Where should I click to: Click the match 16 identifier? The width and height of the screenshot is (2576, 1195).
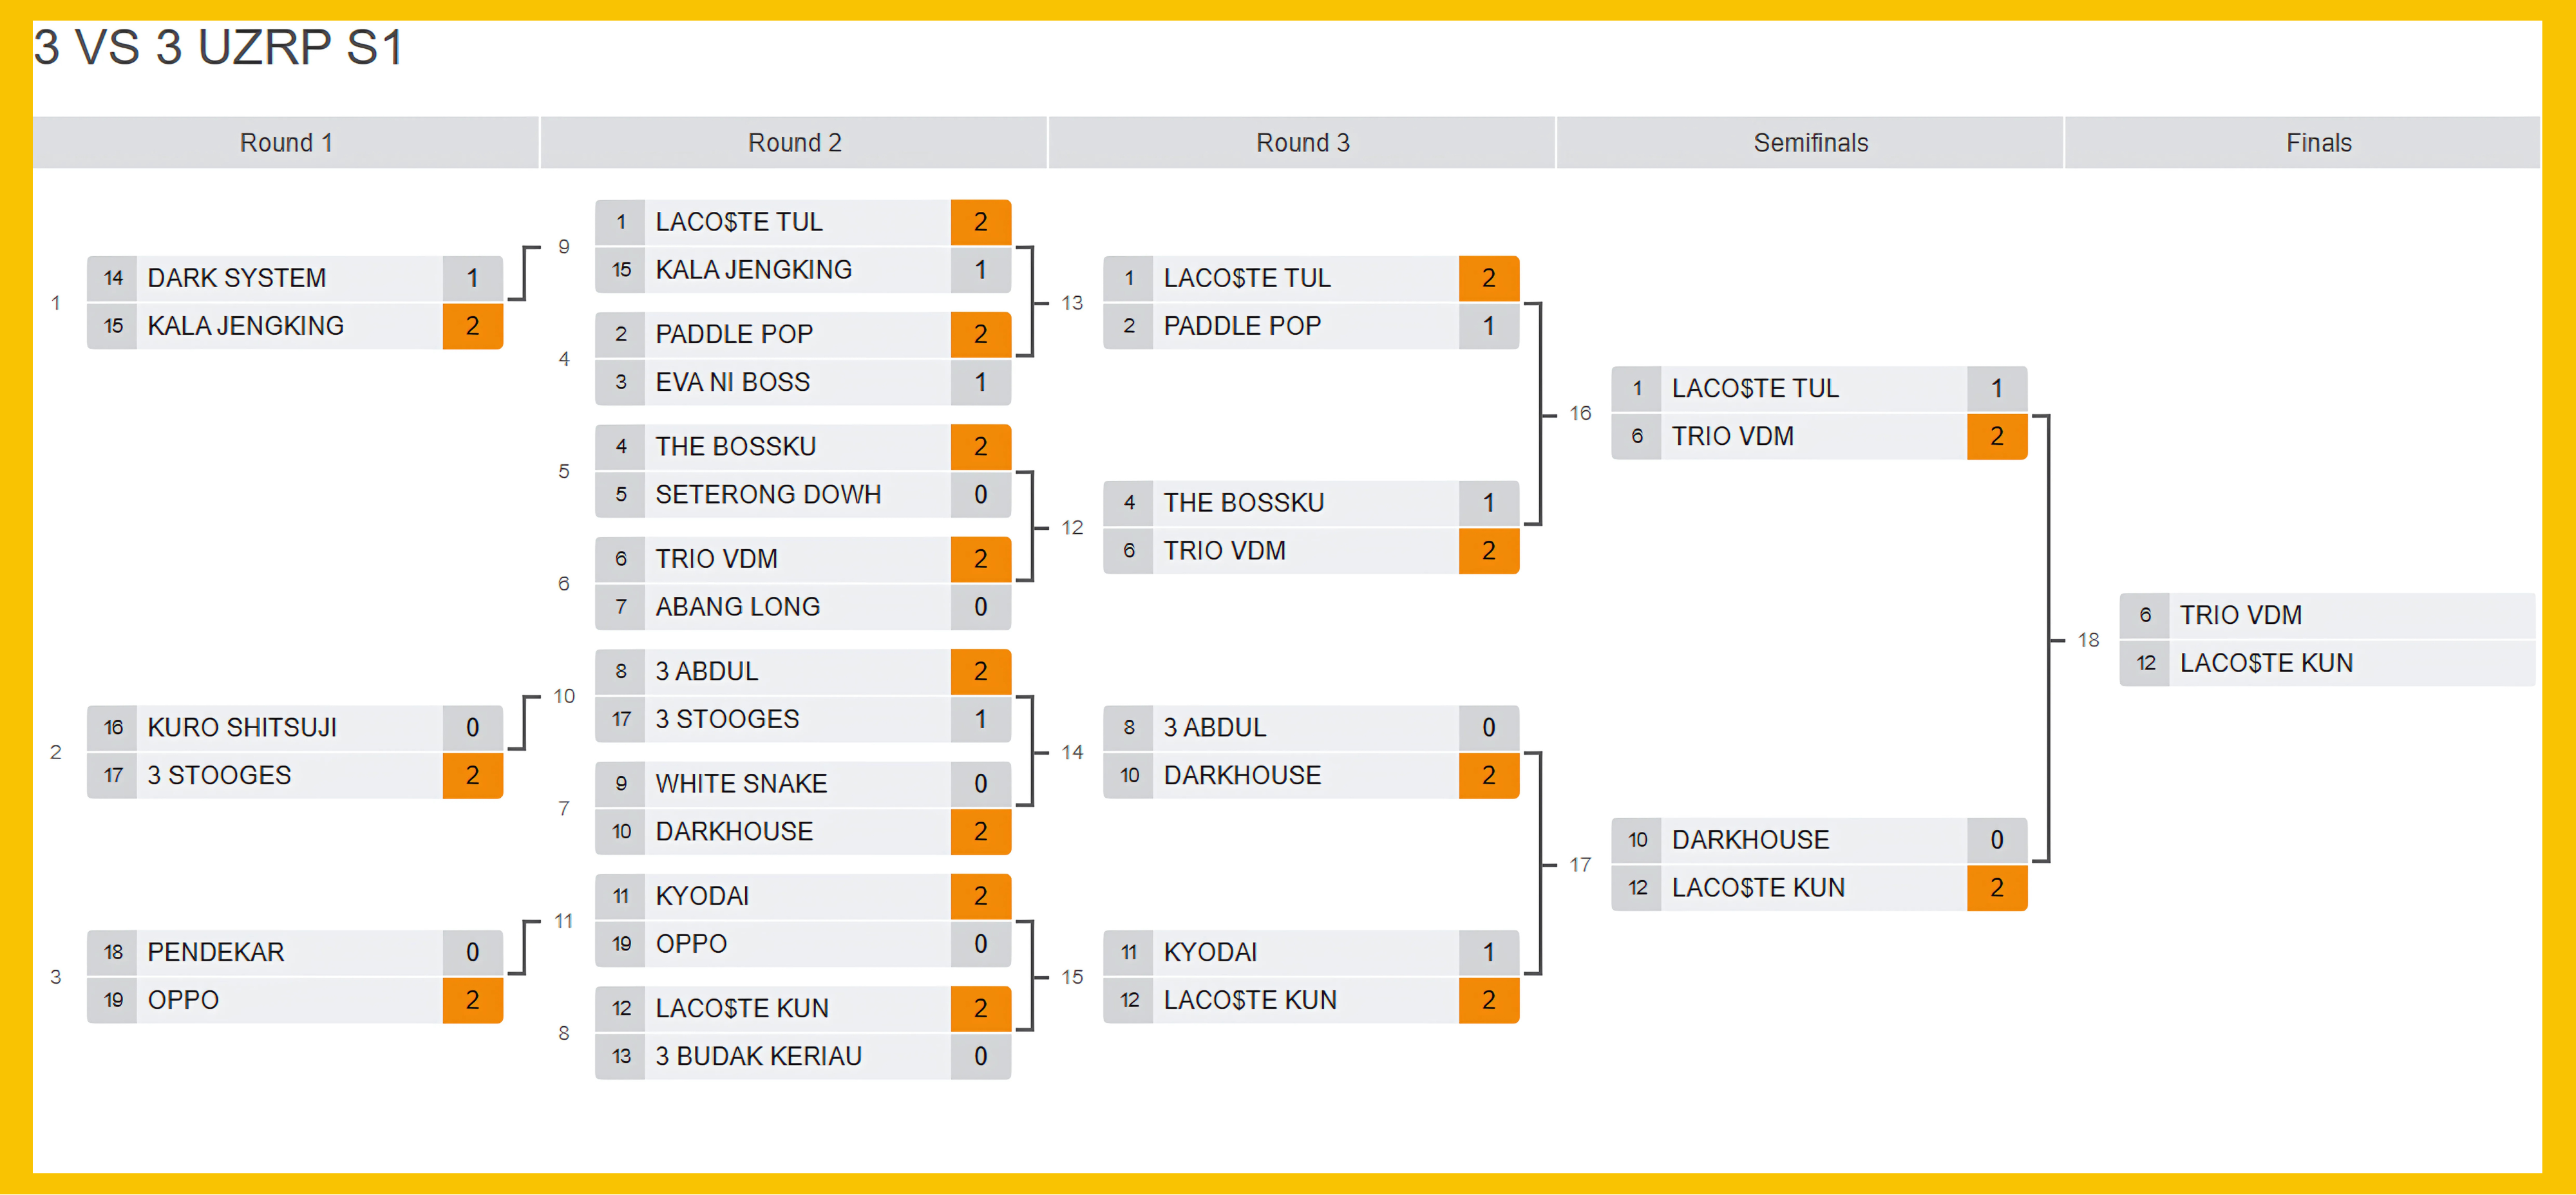coord(1580,413)
